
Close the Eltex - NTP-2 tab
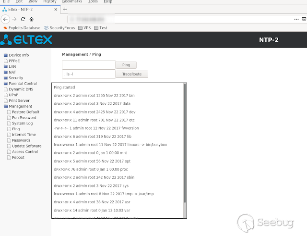56,10
